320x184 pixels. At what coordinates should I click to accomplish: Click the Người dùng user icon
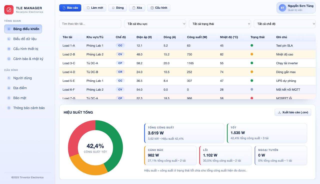(x=9, y=78)
